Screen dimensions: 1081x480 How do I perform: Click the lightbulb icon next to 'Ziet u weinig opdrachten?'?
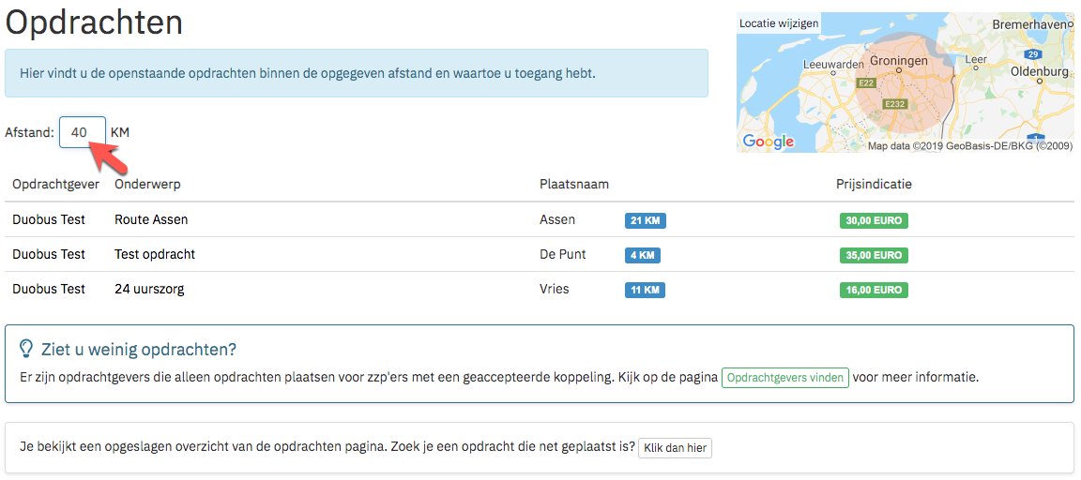(x=26, y=349)
